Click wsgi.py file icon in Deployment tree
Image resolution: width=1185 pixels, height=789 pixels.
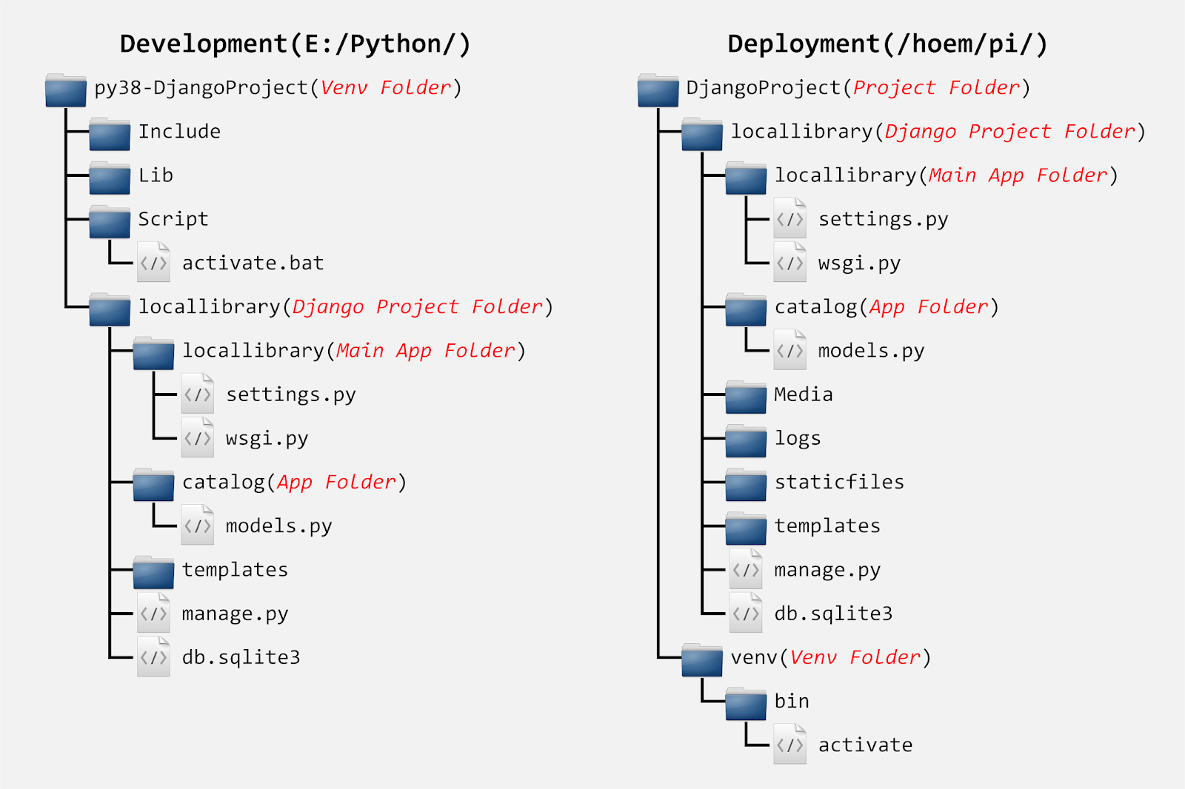click(x=790, y=262)
